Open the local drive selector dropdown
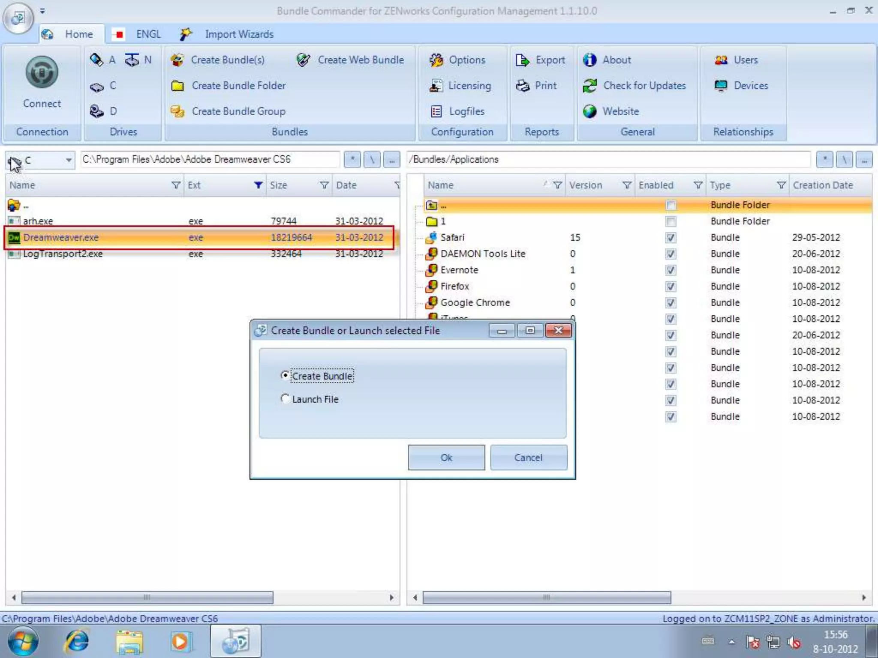The height and width of the screenshot is (658, 878). coord(68,160)
